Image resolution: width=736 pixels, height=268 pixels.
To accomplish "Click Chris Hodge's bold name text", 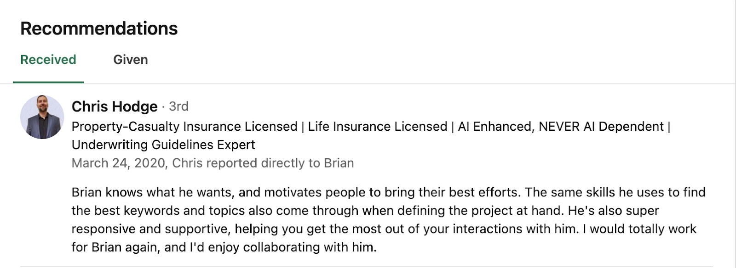I will point(114,106).
